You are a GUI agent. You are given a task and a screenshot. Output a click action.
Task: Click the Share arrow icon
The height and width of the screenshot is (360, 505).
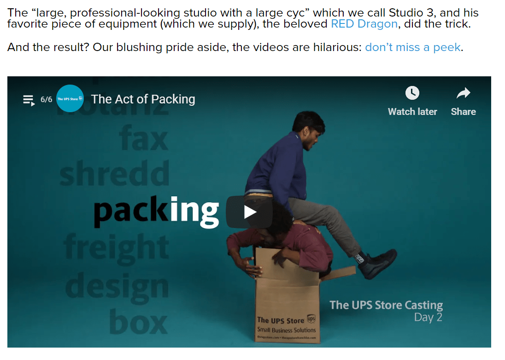tap(463, 93)
